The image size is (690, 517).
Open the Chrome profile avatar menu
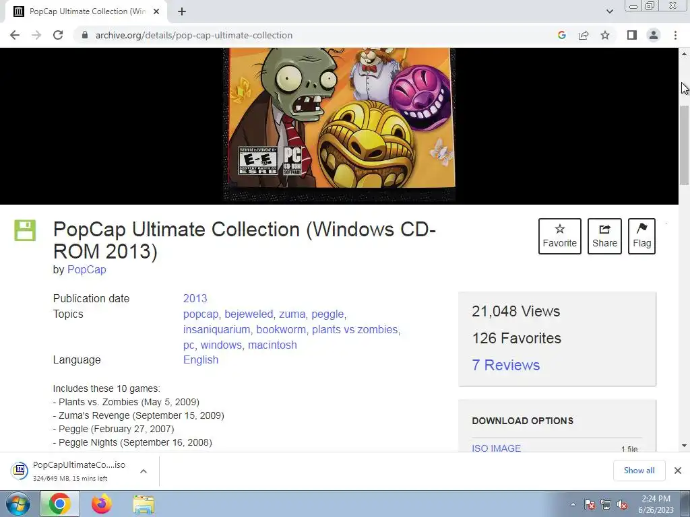pos(654,35)
